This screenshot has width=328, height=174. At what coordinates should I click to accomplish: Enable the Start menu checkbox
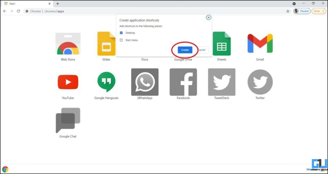[121, 40]
